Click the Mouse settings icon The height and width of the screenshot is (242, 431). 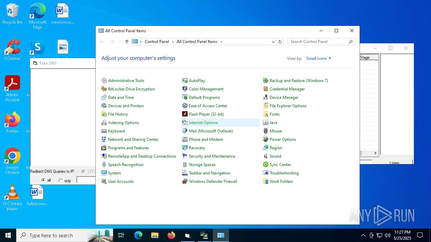[266, 131]
